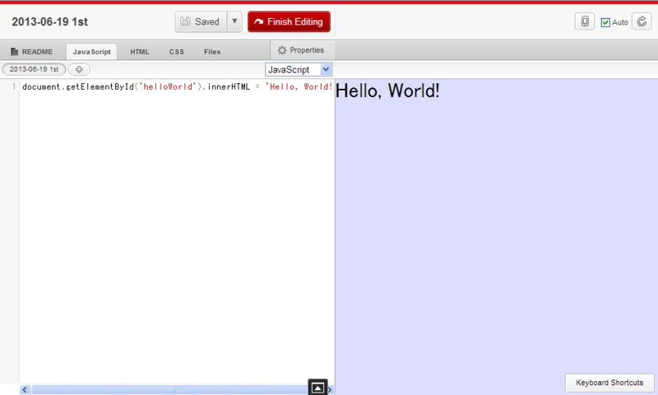658x395 pixels.
Task: Click the project title 2013-06-19 1st
Action: pyautogui.click(x=49, y=22)
